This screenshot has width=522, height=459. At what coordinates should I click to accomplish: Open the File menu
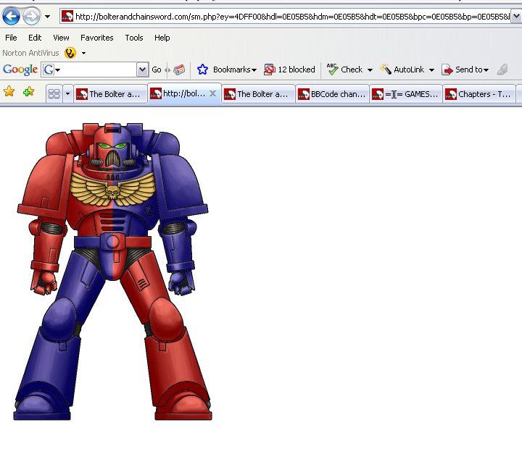pos(11,38)
